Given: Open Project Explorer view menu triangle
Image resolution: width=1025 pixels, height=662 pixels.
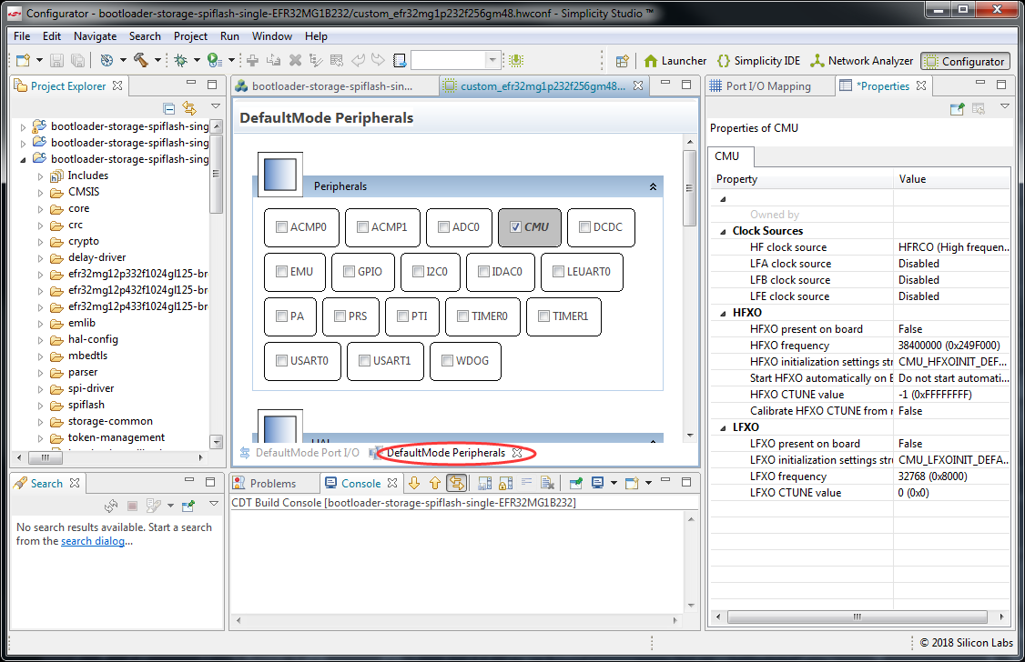Looking at the screenshot, I should 215,106.
